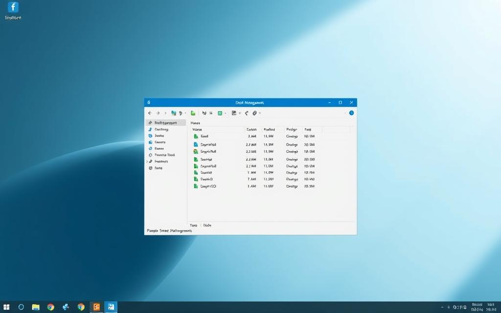Open File Explorer from the taskbar
501x313 pixels.
[x=36, y=307]
